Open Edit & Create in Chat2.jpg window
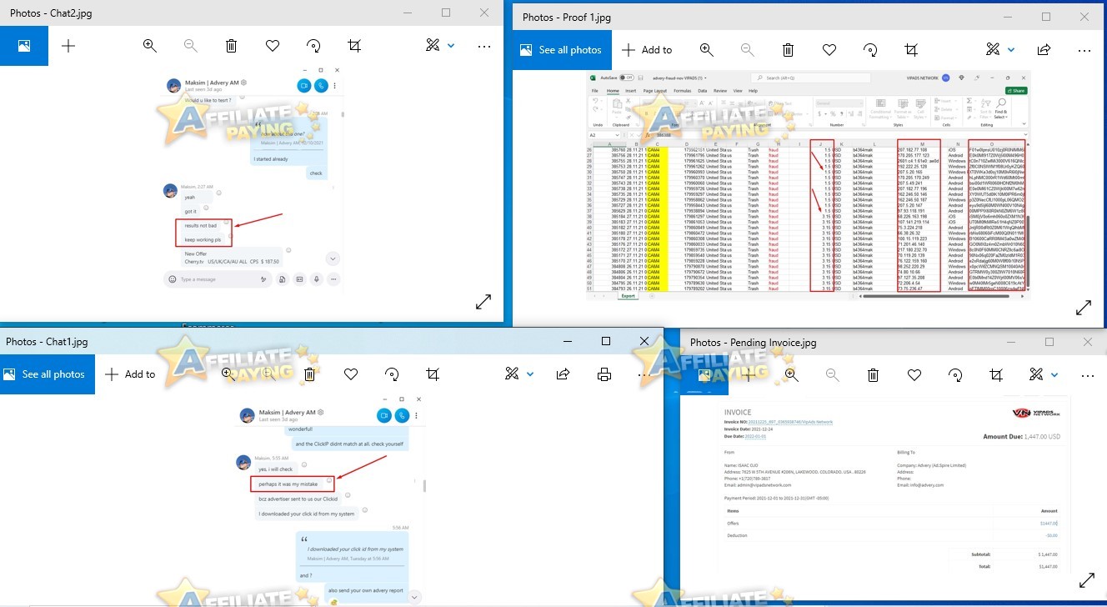 (433, 46)
